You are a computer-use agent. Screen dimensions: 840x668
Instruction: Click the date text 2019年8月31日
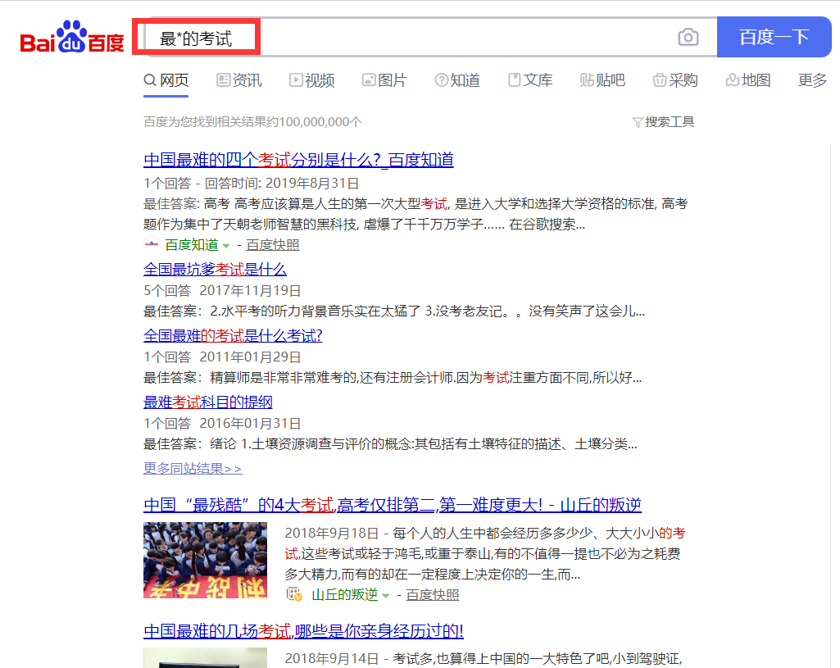[312, 184]
